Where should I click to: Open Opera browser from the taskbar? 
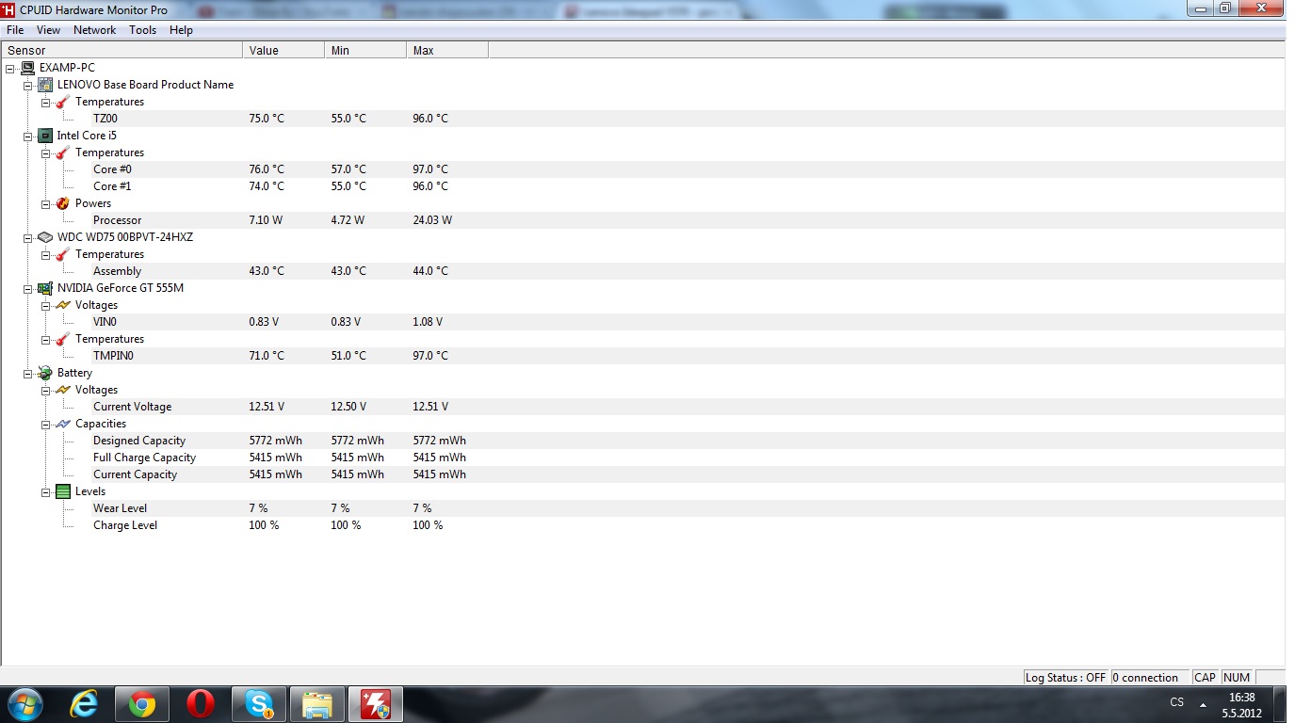(201, 703)
